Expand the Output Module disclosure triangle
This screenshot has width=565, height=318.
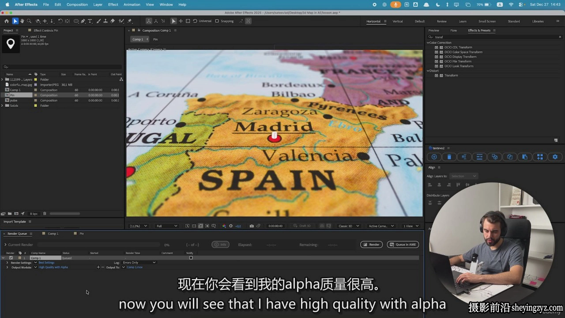[7, 267]
